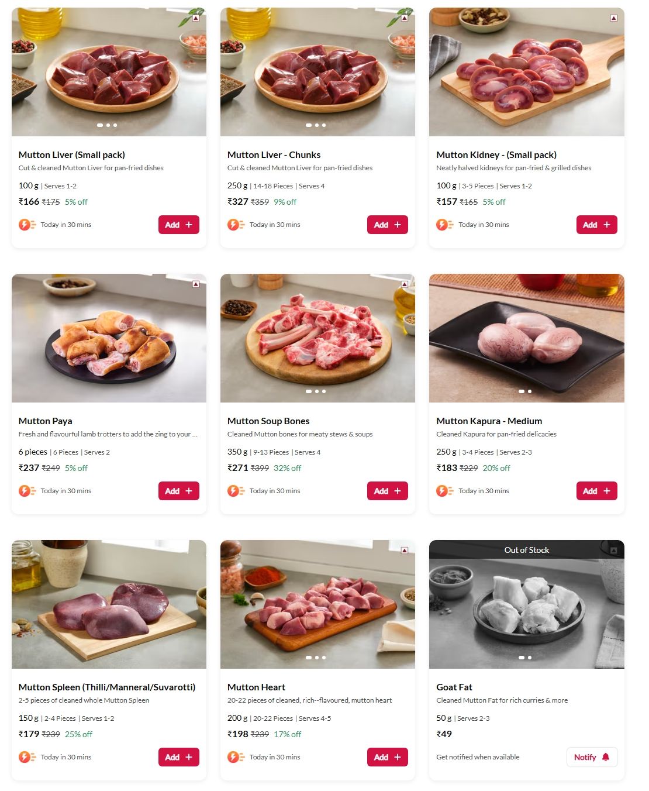649x791 pixels.
Task: Add Mutton Spleen to cart
Action: click(178, 757)
